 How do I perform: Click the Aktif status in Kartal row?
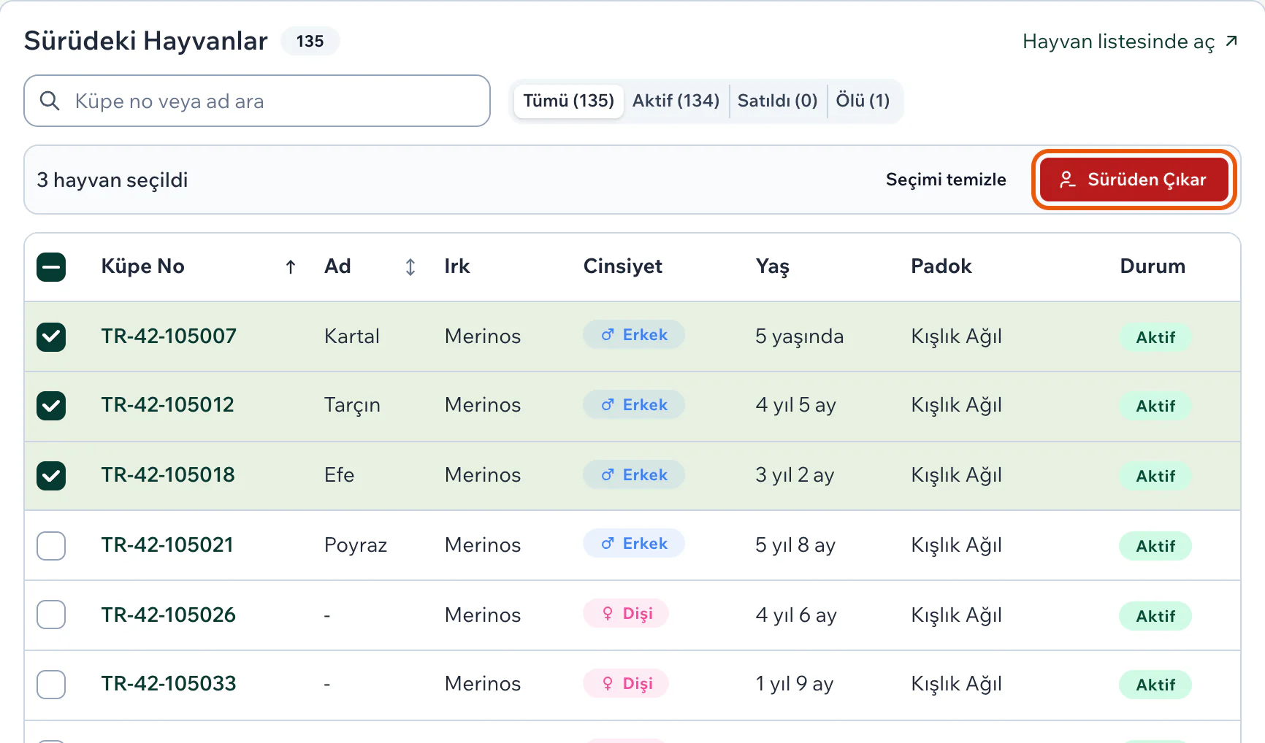pyautogui.click(x=1155, y=337)
